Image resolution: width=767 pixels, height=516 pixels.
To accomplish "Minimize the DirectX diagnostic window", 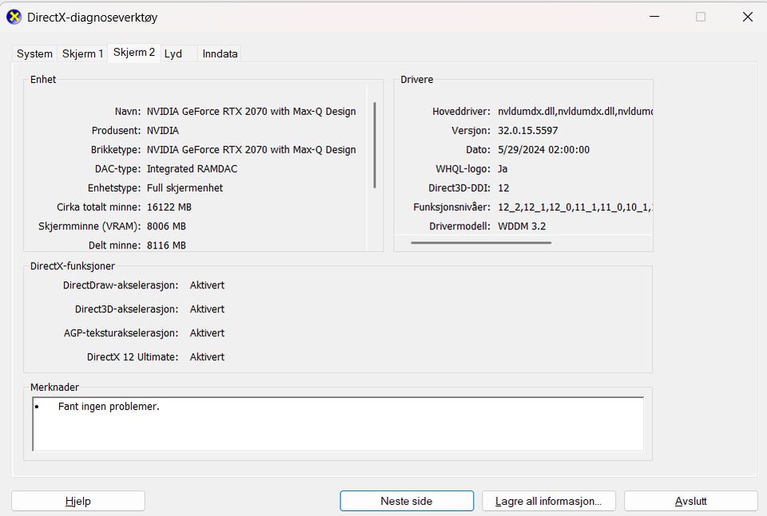I will point(654,17).
